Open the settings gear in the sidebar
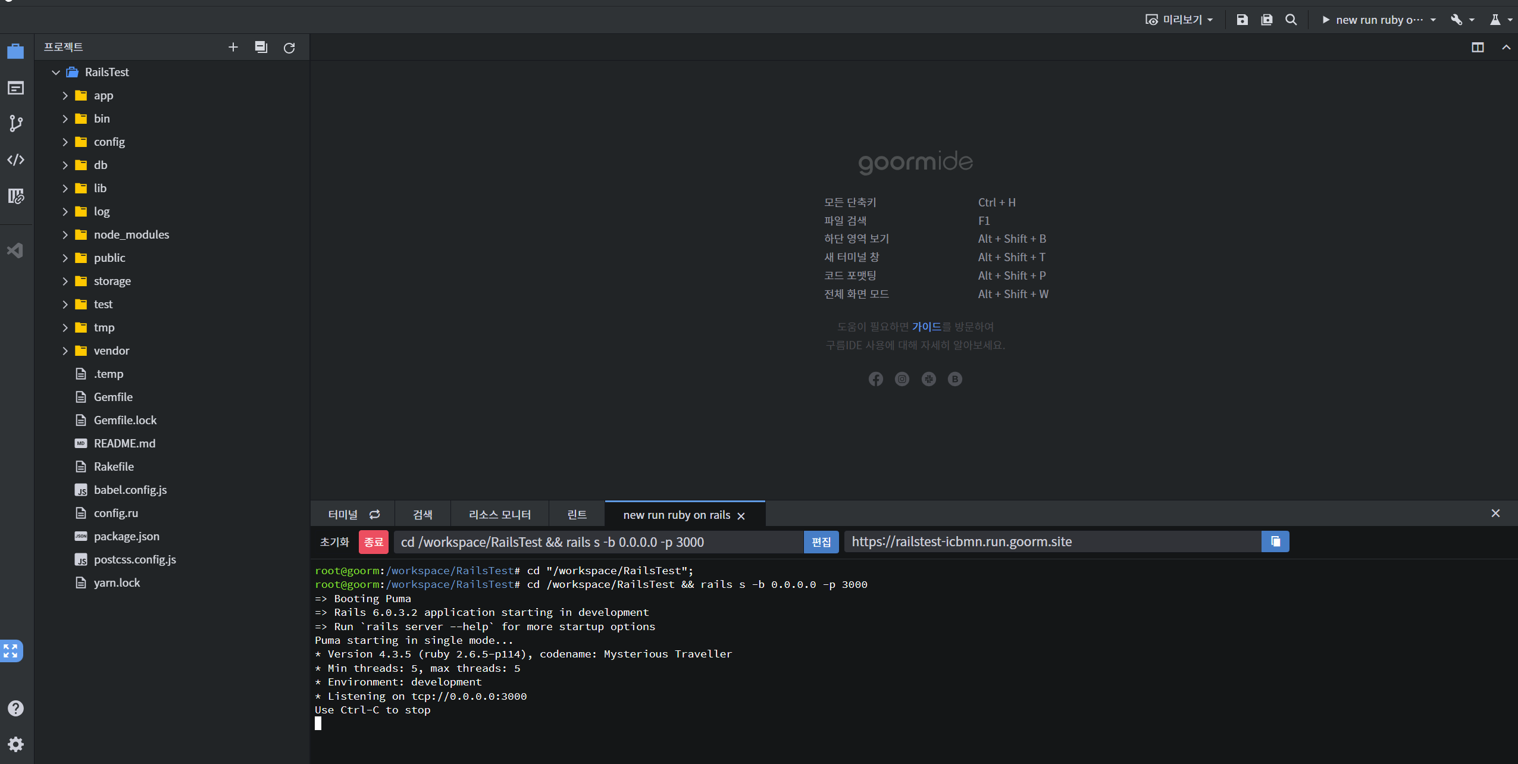The image size is (1518, 764). pos(16,744)
